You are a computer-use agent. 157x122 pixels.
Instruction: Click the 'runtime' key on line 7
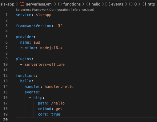tap(28, 48)
